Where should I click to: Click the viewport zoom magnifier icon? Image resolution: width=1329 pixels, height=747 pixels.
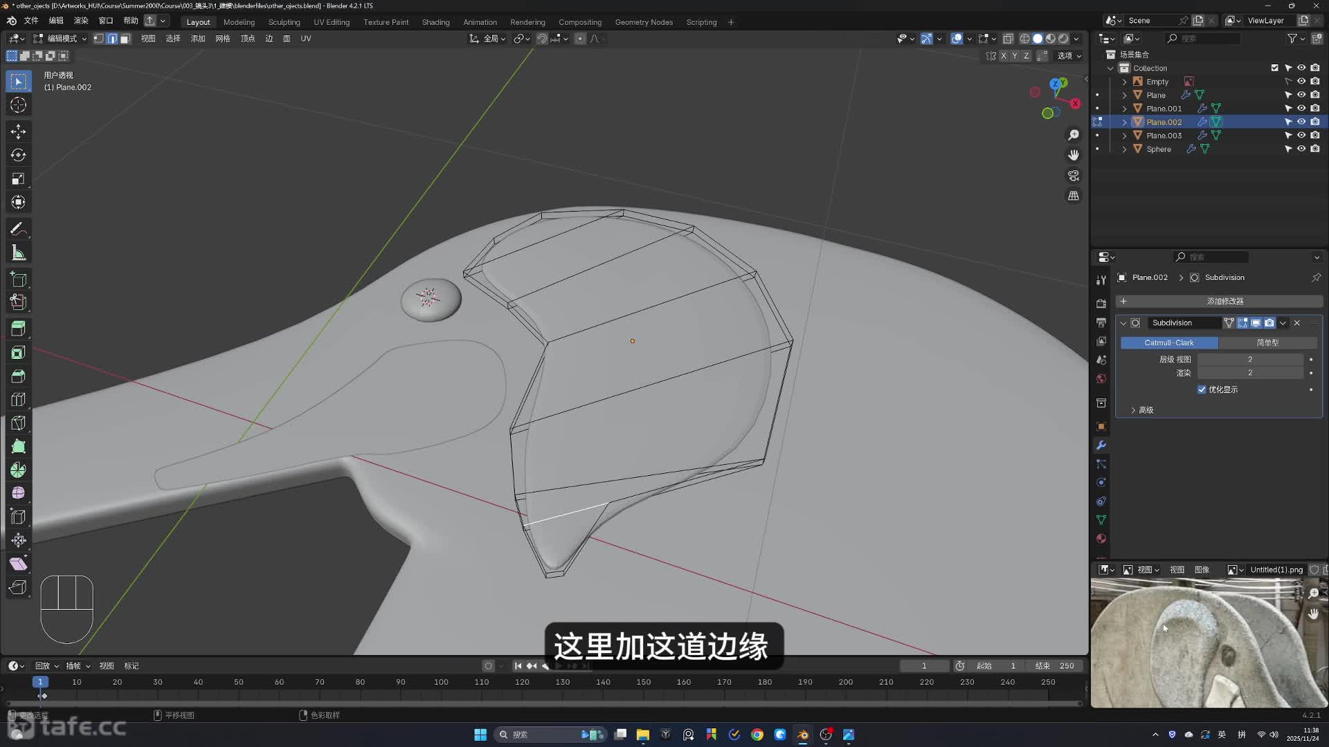1074,135
